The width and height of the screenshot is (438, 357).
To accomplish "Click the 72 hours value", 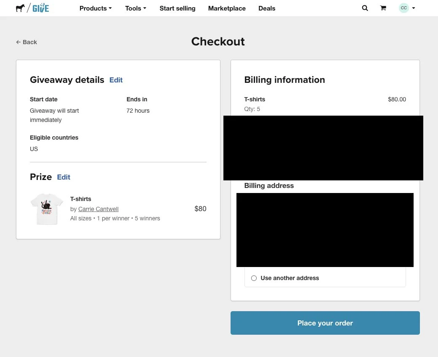I will (138, 111).
